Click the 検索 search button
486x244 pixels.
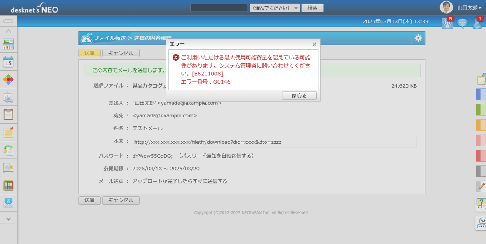[x=313, y=8]
